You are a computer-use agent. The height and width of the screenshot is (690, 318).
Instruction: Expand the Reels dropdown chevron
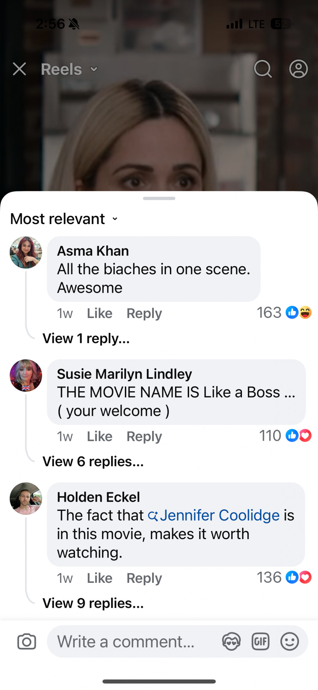(94, 69)
